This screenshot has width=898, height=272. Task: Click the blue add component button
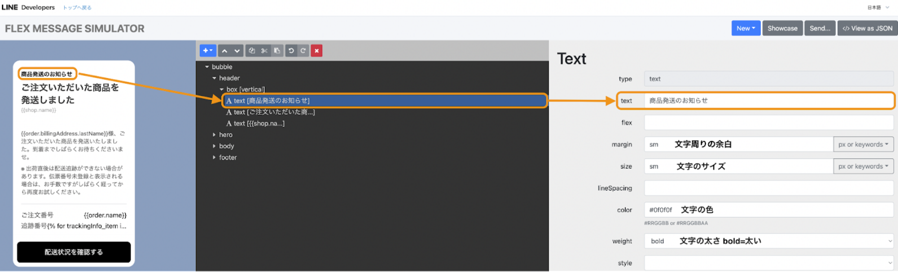[x=208, y=50]
